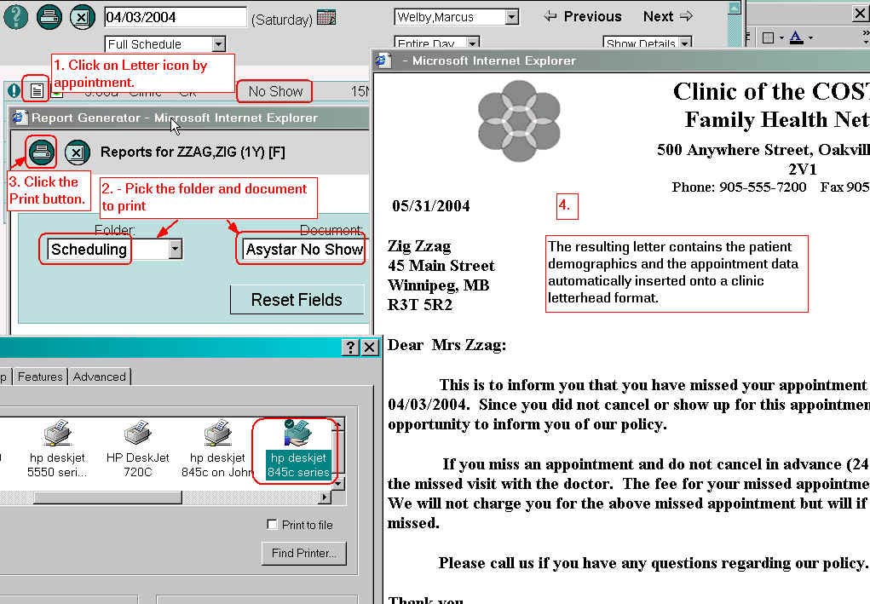Screen dimensions: 870x604
Task: Click the up scroll arrow of the schedule scrollbar
Action: tap(734, 9)
